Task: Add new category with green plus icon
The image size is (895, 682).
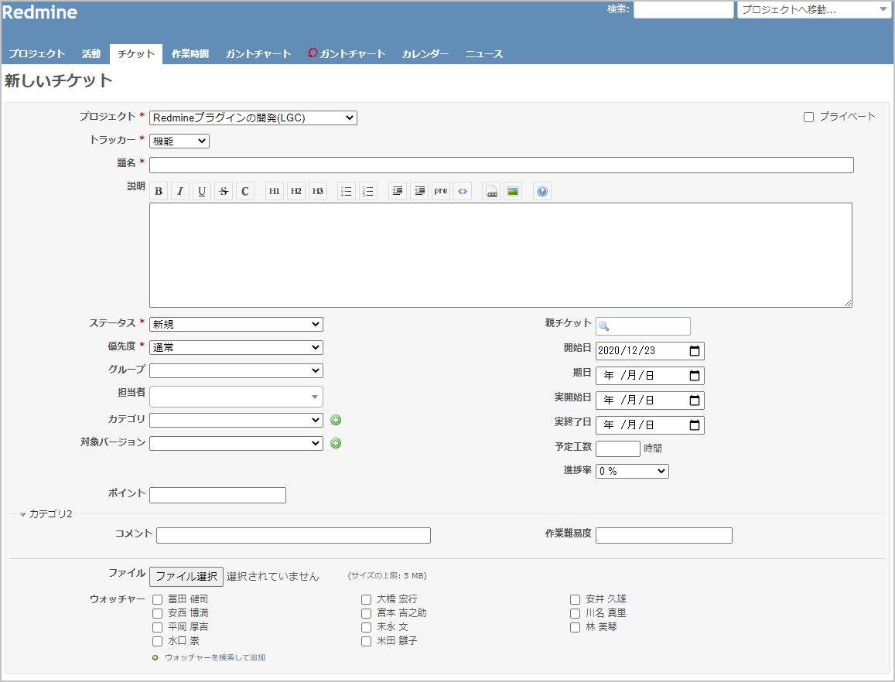Action: coord(336,420)
